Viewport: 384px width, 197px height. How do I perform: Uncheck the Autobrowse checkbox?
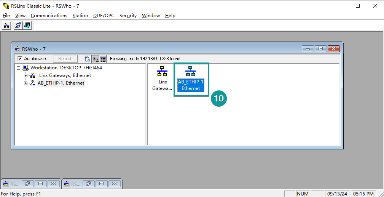click(20, 59)
